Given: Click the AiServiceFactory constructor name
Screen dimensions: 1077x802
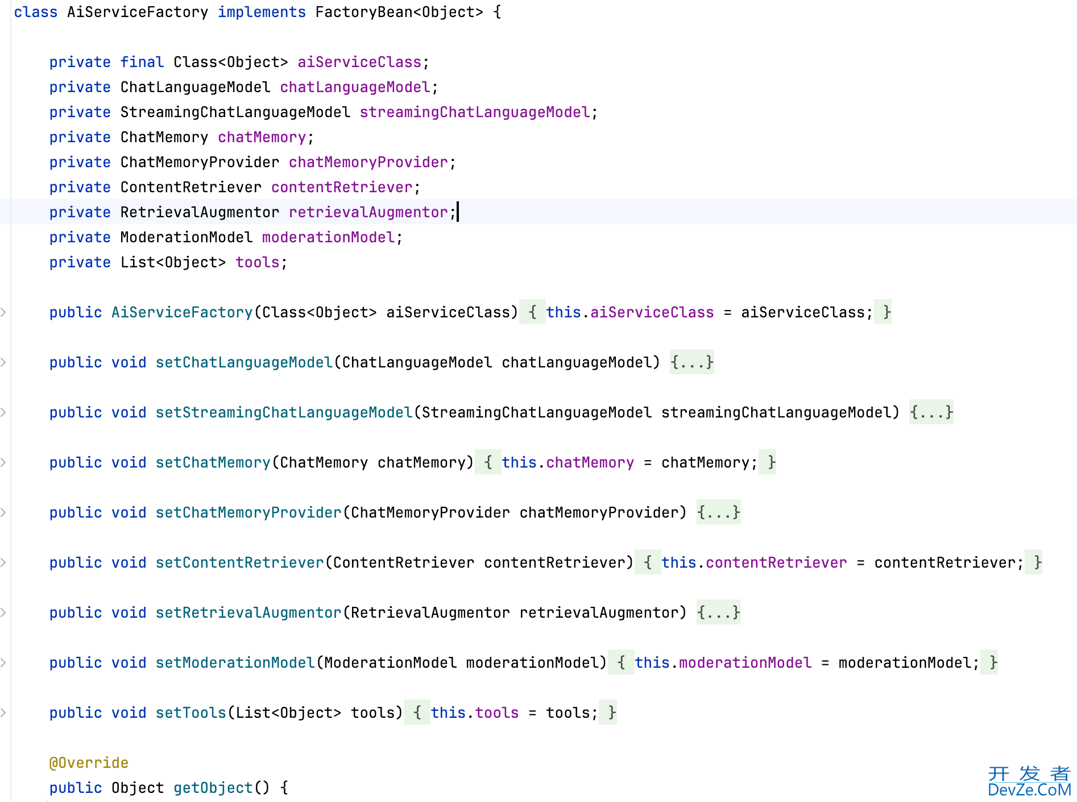Looking at the screenshot, I should [182, 312].
